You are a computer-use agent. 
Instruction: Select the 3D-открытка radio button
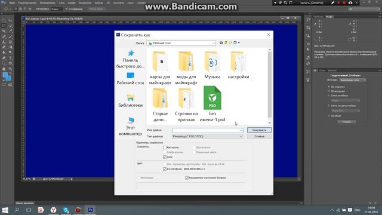click(x=329, y=87)
